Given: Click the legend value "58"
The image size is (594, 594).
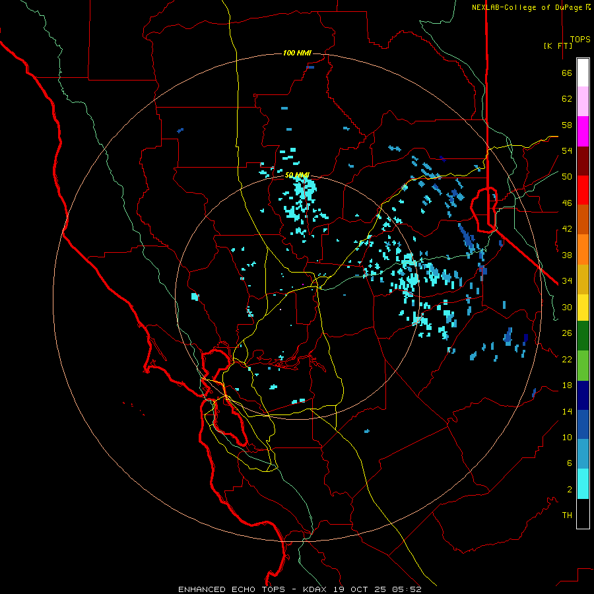Looking at the screenshot, I should [567, 125].
